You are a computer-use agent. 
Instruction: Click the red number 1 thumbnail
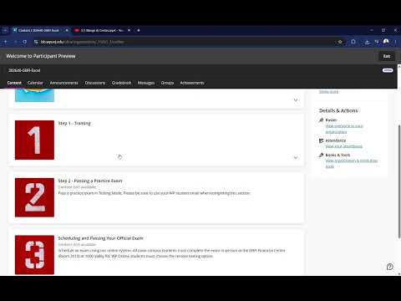point(34,140)
